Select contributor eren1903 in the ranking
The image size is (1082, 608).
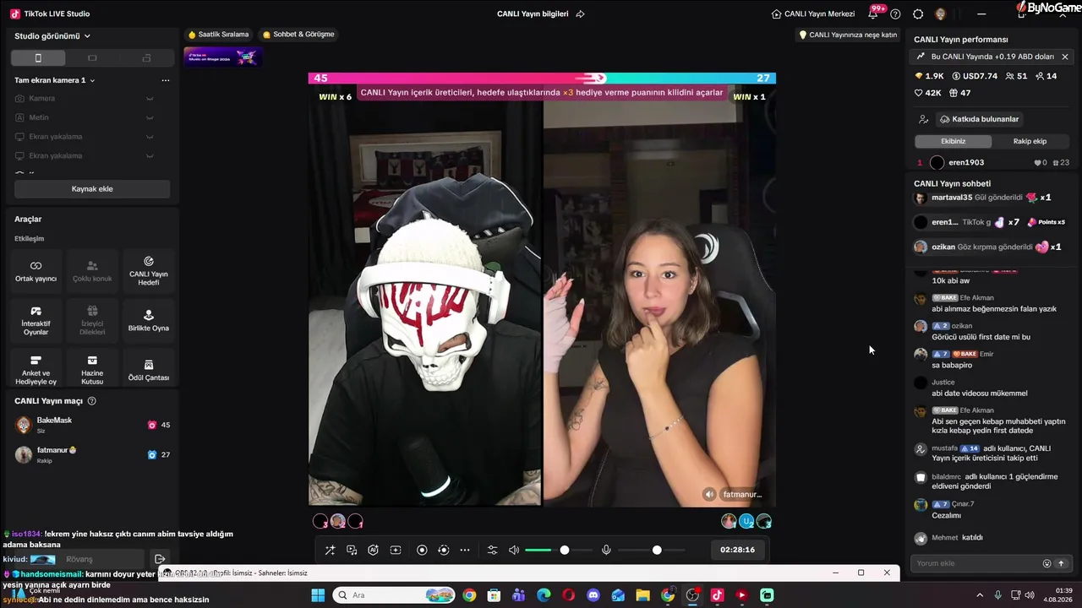pos(992,162)
